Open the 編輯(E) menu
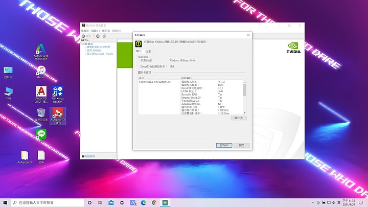This screenshot has height=207, width=368. 96,31
